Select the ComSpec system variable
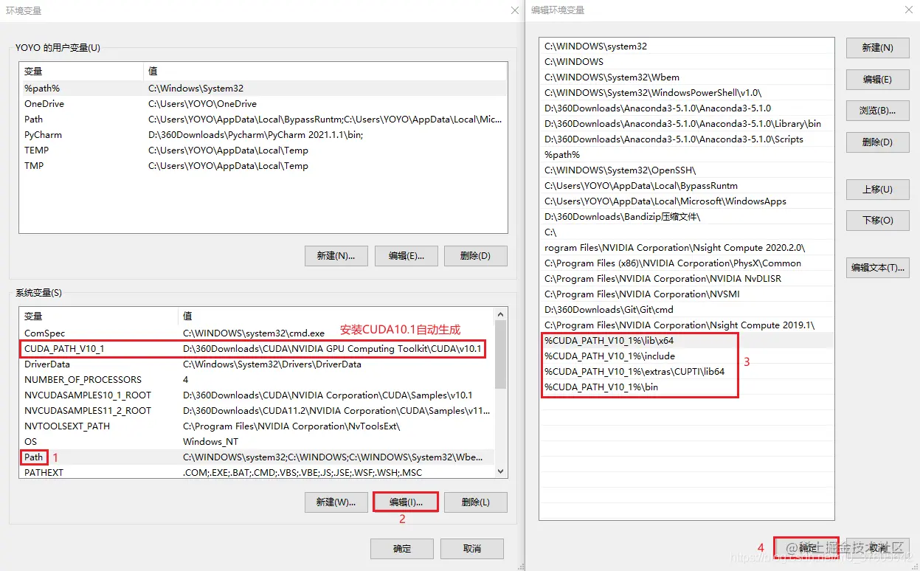 click(x=257, y=333)
